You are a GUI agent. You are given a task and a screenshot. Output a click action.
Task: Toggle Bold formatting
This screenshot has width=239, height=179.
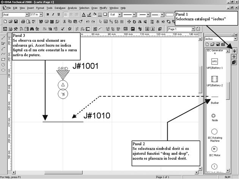47,14
